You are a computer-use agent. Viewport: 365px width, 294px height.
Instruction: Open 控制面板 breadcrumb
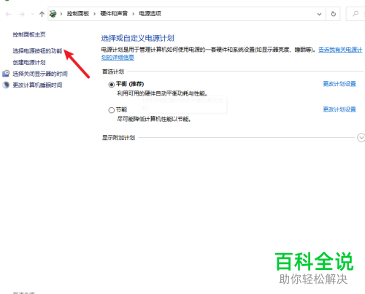(x=78, y=14)
